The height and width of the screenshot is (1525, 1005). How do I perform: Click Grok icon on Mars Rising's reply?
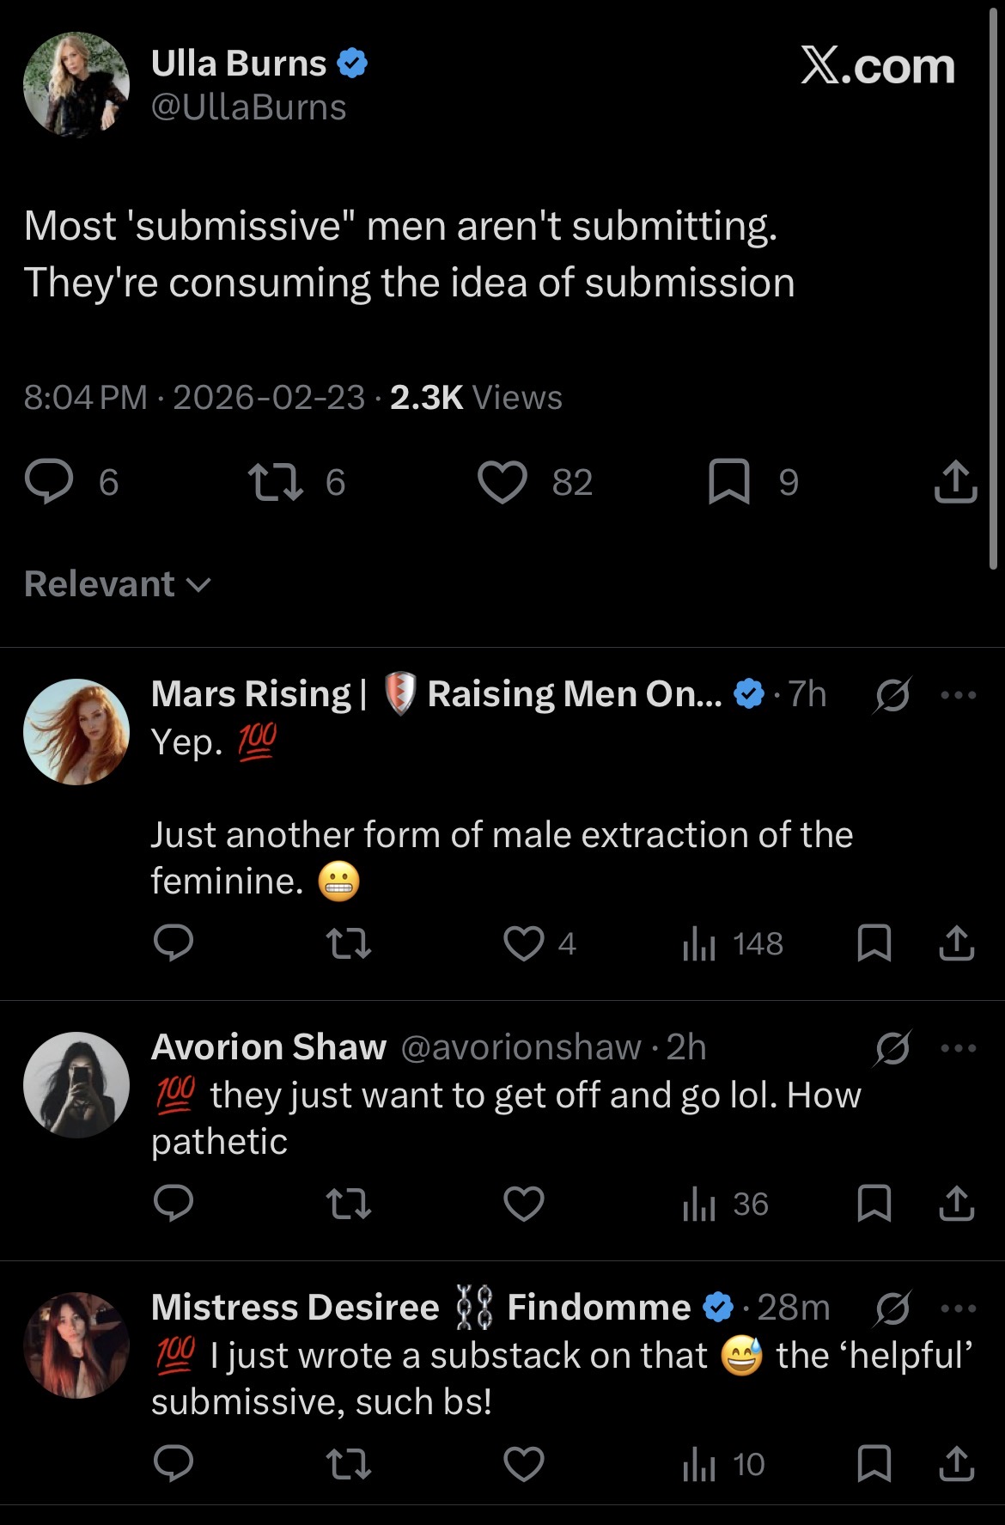click(x=892, y=695)
